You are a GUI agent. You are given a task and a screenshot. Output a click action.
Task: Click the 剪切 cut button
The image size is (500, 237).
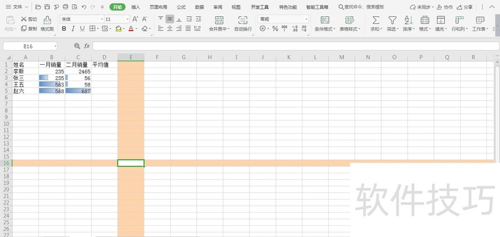pos(29,19)
